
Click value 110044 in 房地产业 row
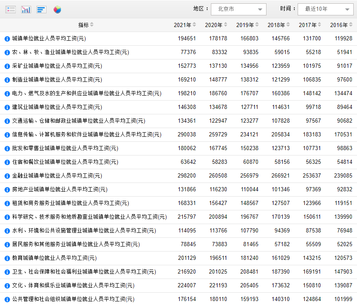[x=249, y=190]
